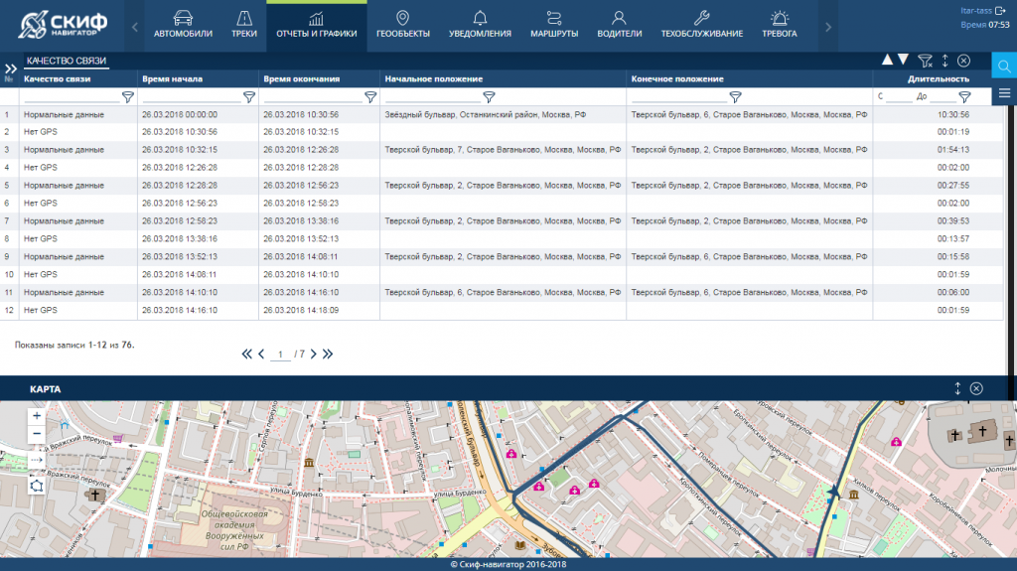The width and height of the screenshot is (1017, 571).
Task: Focus the Длительность 'С' from field
Action: click(899, 96)
